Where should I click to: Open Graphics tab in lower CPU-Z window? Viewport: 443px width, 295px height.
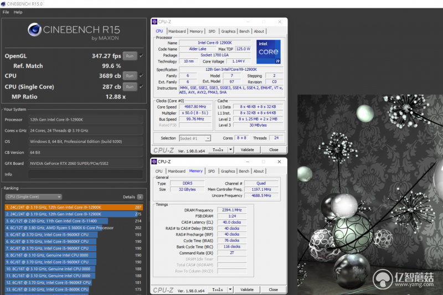(x=228, y=172)
